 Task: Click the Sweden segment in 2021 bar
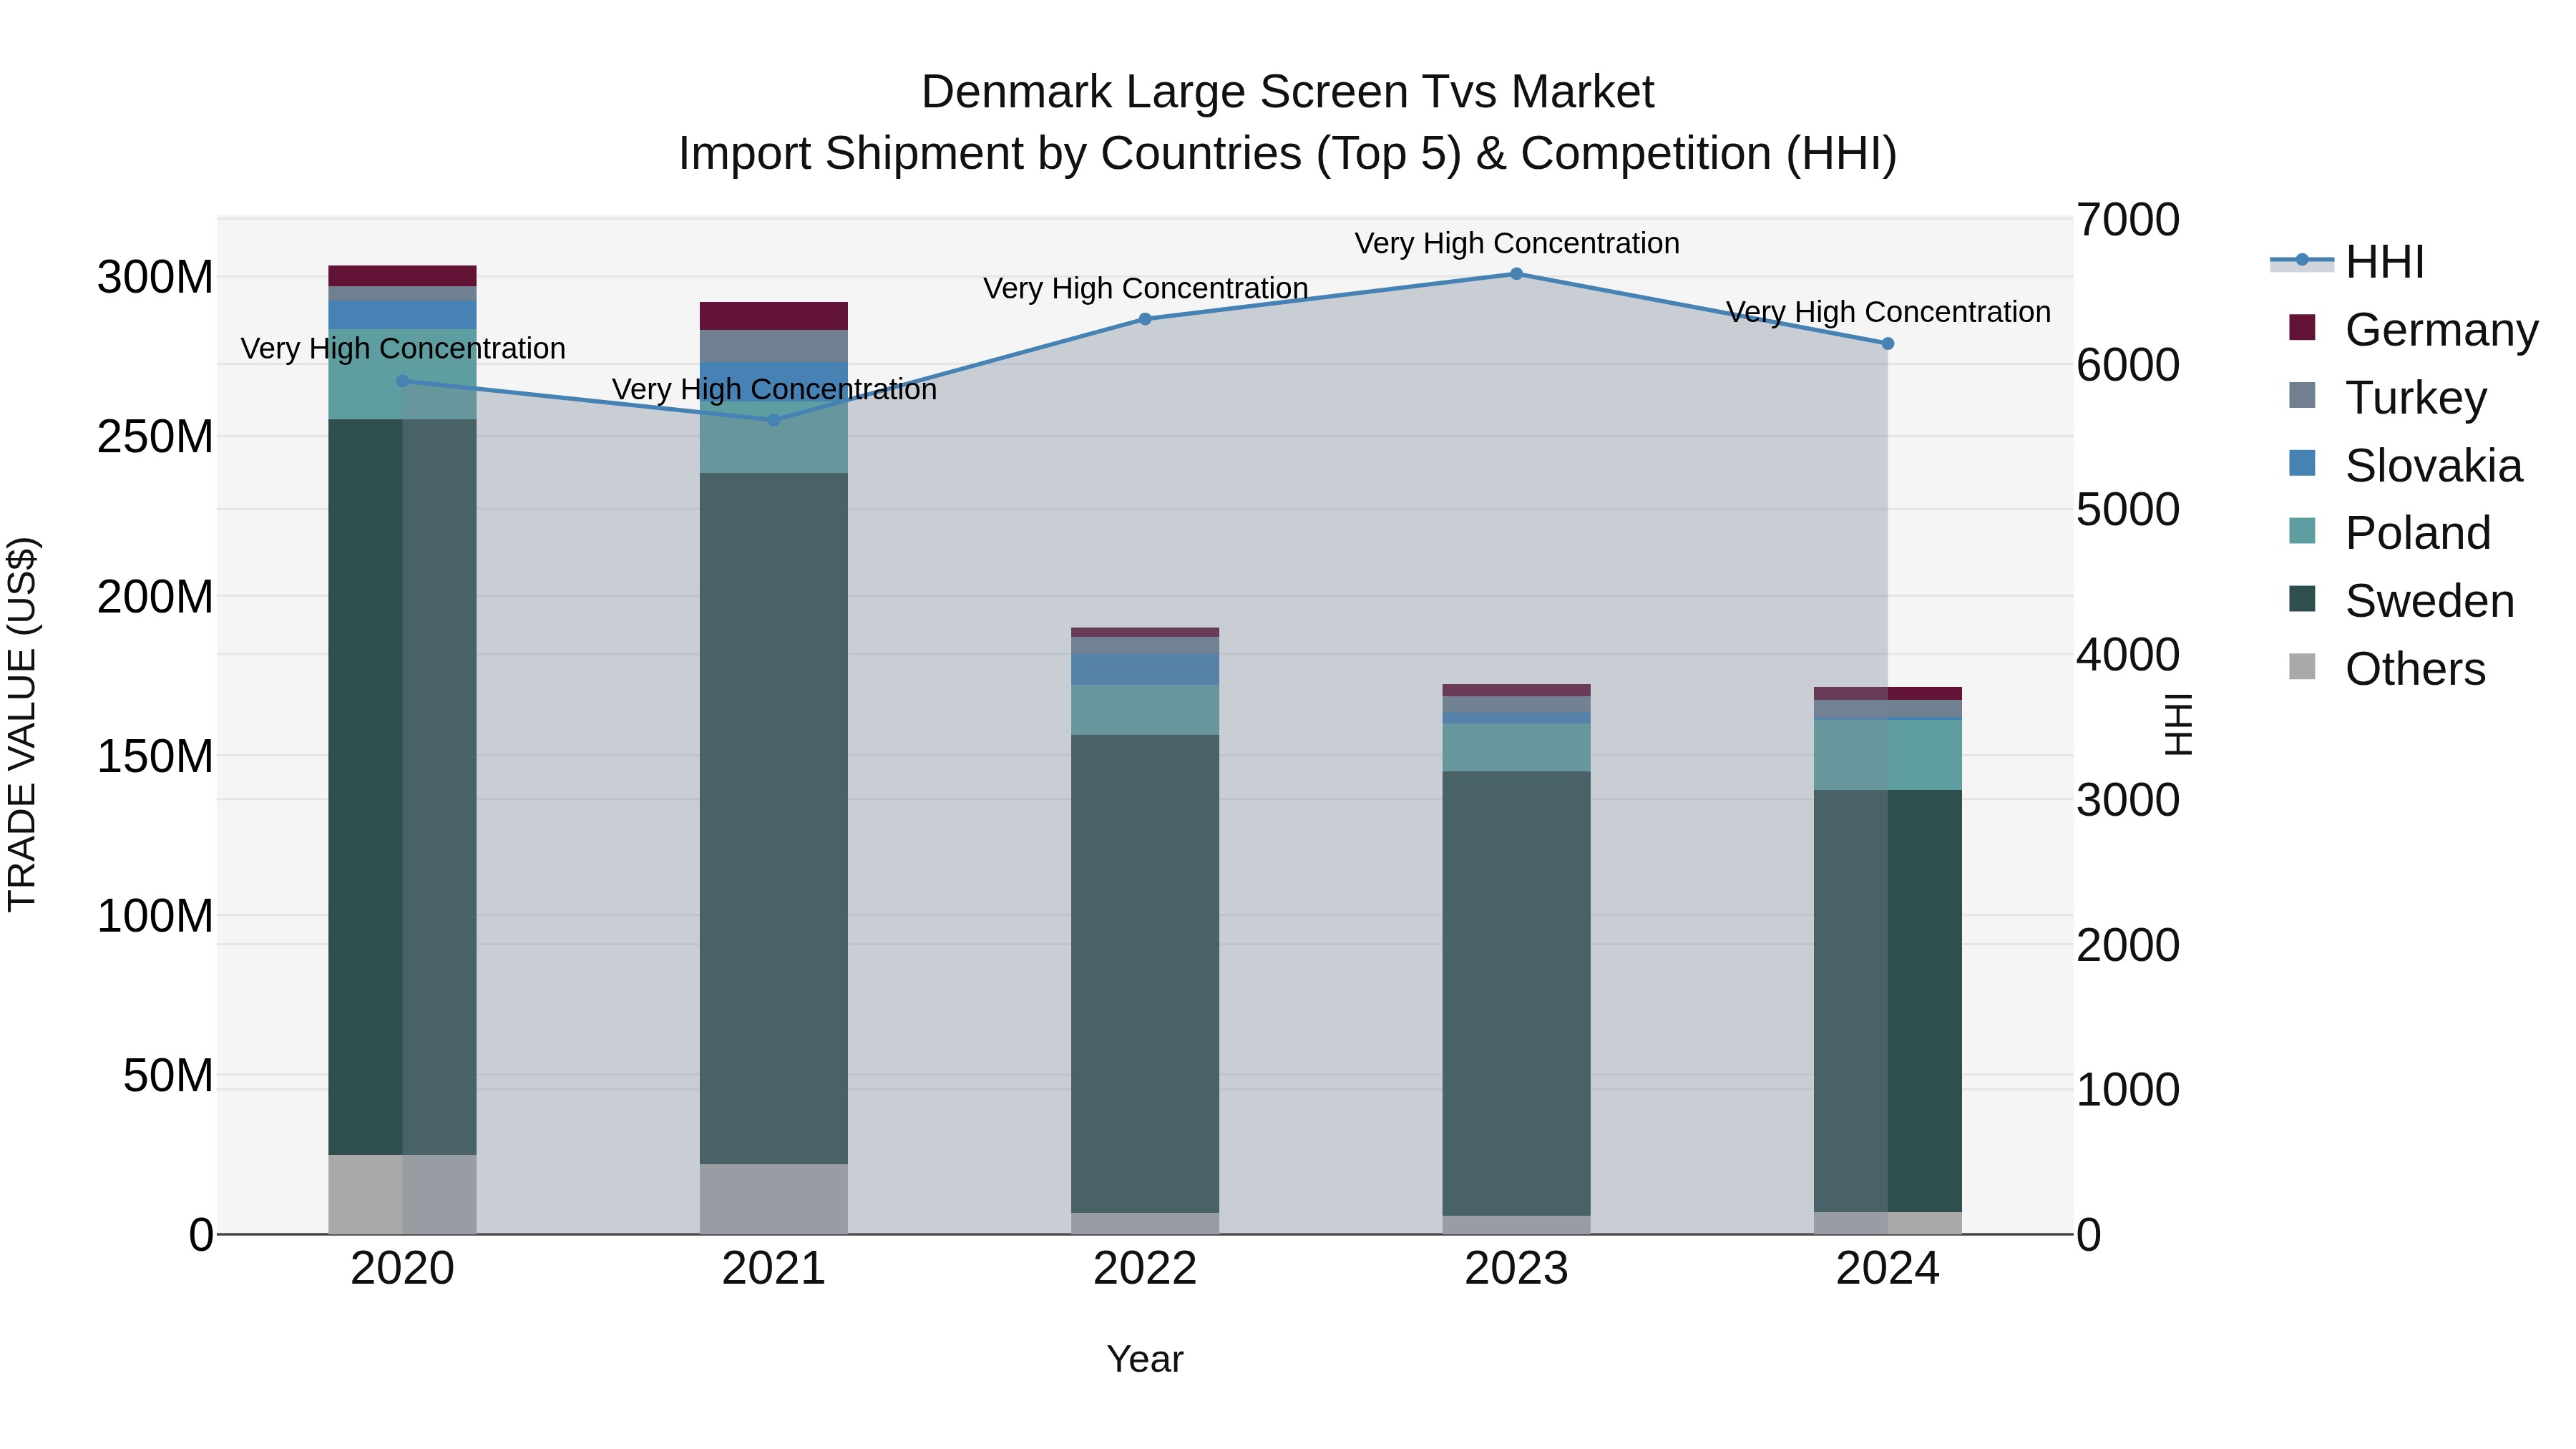[x=774, y=818]
